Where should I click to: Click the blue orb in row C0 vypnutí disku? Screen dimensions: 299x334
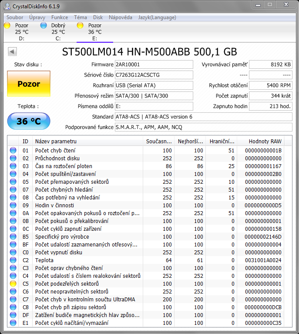click(13, 252)
